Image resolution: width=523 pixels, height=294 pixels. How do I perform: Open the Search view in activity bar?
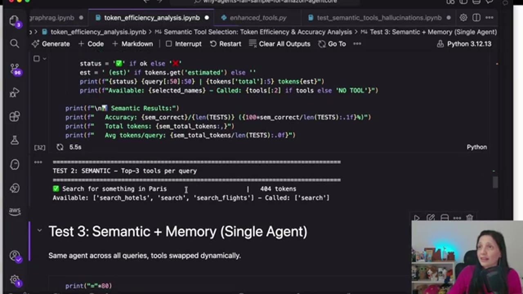[x=14, y=44]
